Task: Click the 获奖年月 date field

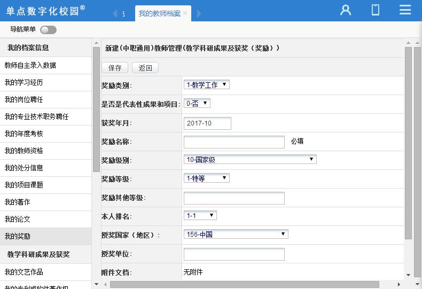Action: (x=207, y=123)
